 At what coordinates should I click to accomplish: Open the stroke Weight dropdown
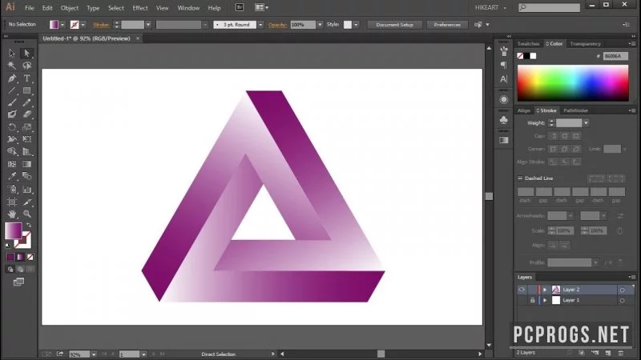(586, 123)
